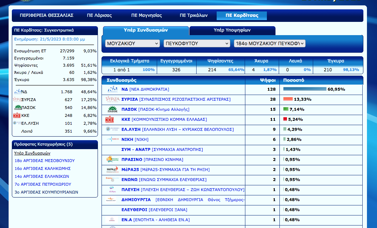Click the ΝΔ blue percentage bar

coord(305,89)
